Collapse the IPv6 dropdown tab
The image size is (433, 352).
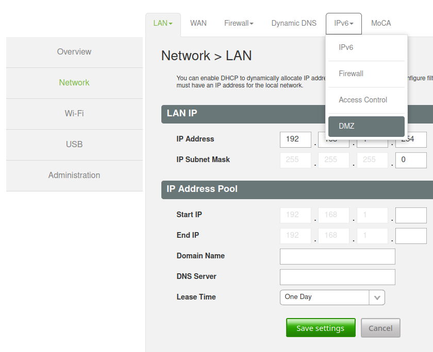point(343,23)
